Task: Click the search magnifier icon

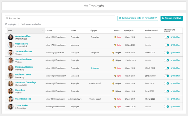Action: click(7, 18)
